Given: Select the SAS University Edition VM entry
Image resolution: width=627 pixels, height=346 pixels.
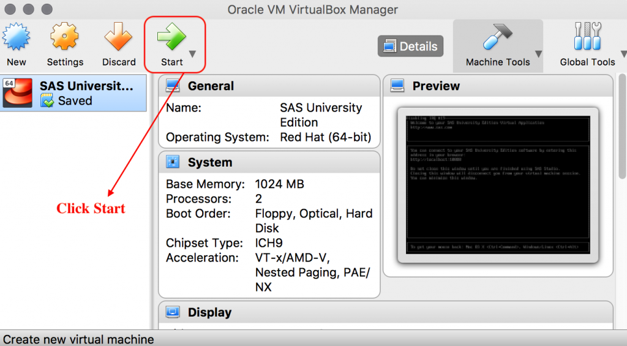Looking at the screenshot, I should 73,93.
